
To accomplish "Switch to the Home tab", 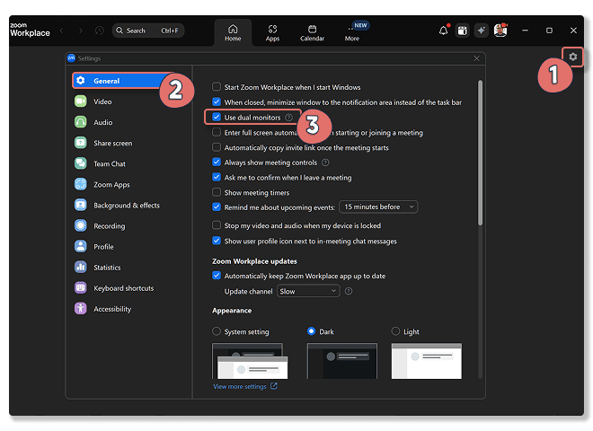I will (x=233, y=32).
